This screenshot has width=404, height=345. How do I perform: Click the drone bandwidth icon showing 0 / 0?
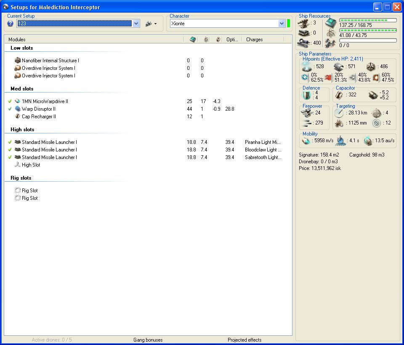click(x=331, y=43)
